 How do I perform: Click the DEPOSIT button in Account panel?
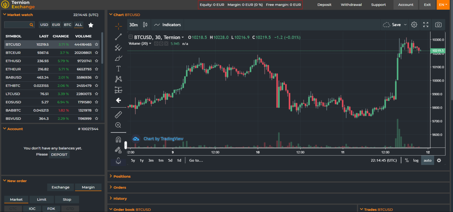(59, 155)
